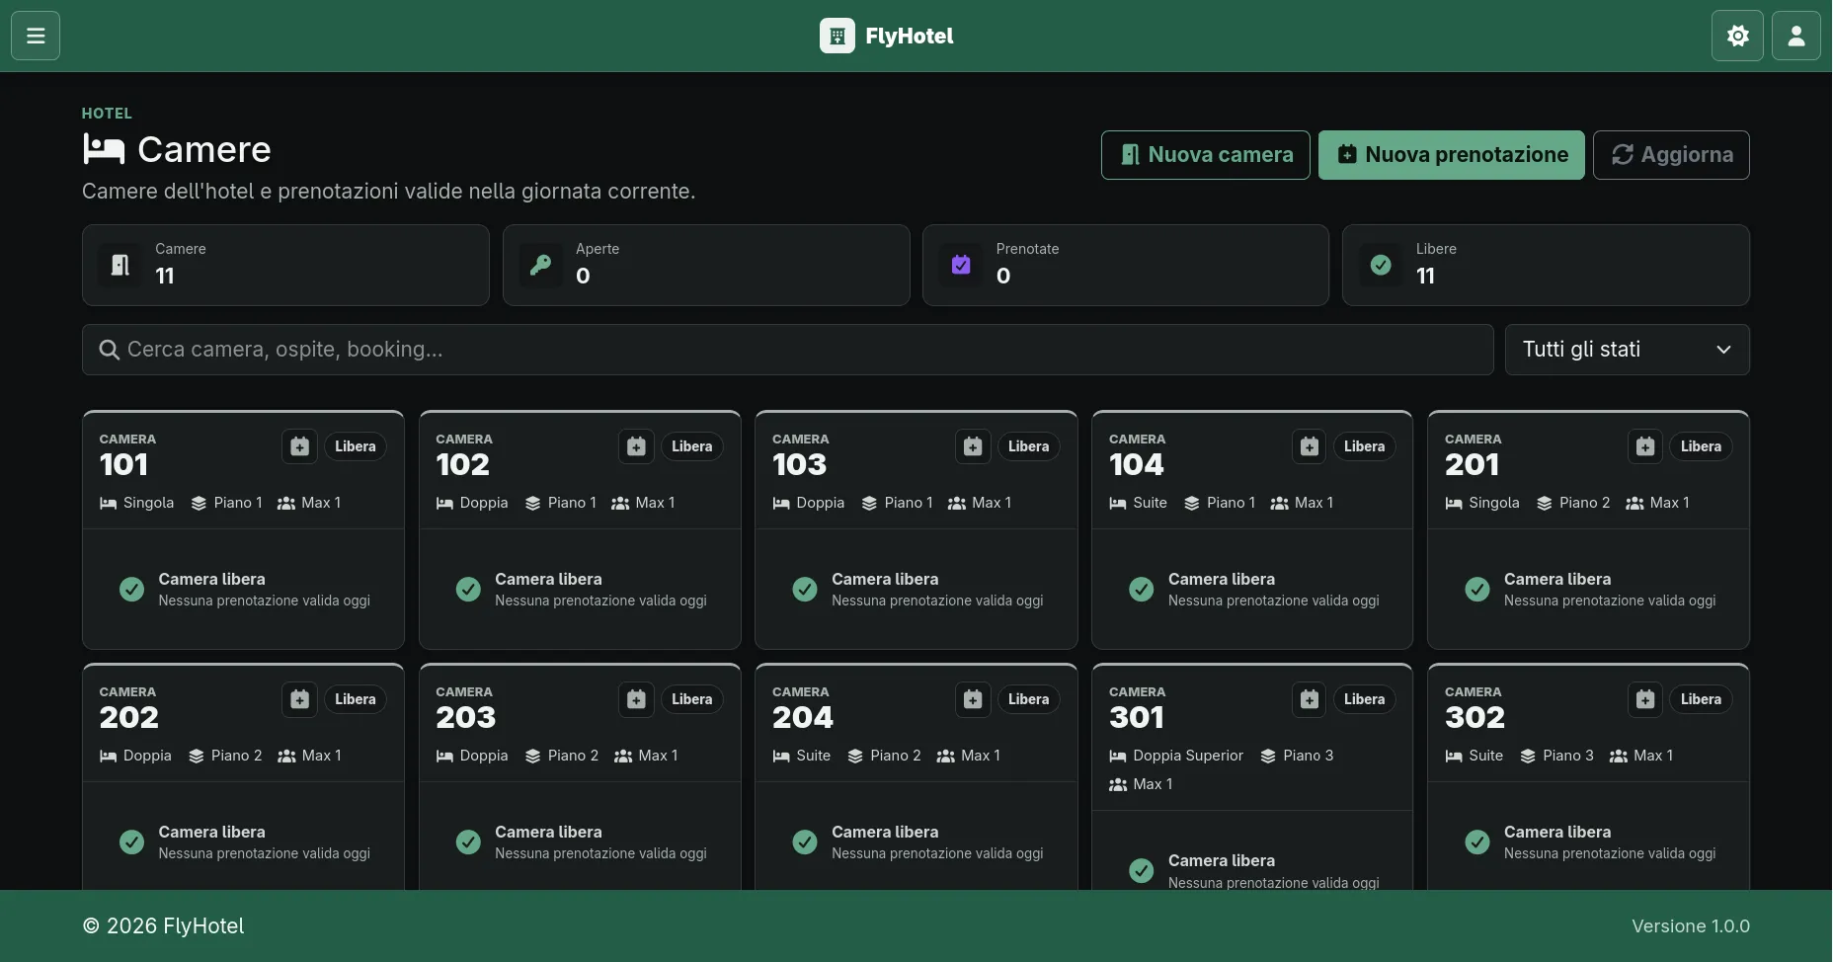Add a booking for room 301
Screen dimensions: 1833x962
1310,699
